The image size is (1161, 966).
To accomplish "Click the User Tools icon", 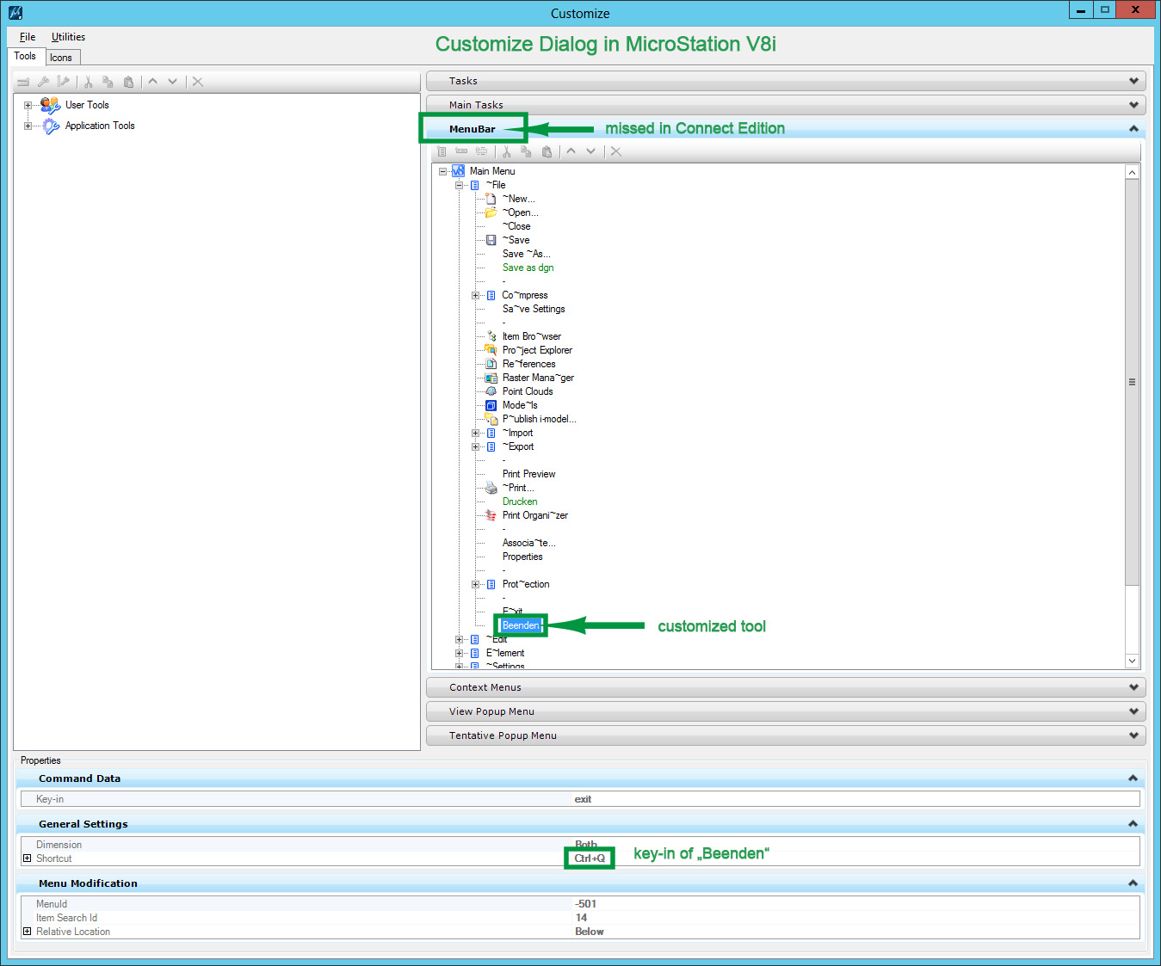I will (x=50, y=105).
